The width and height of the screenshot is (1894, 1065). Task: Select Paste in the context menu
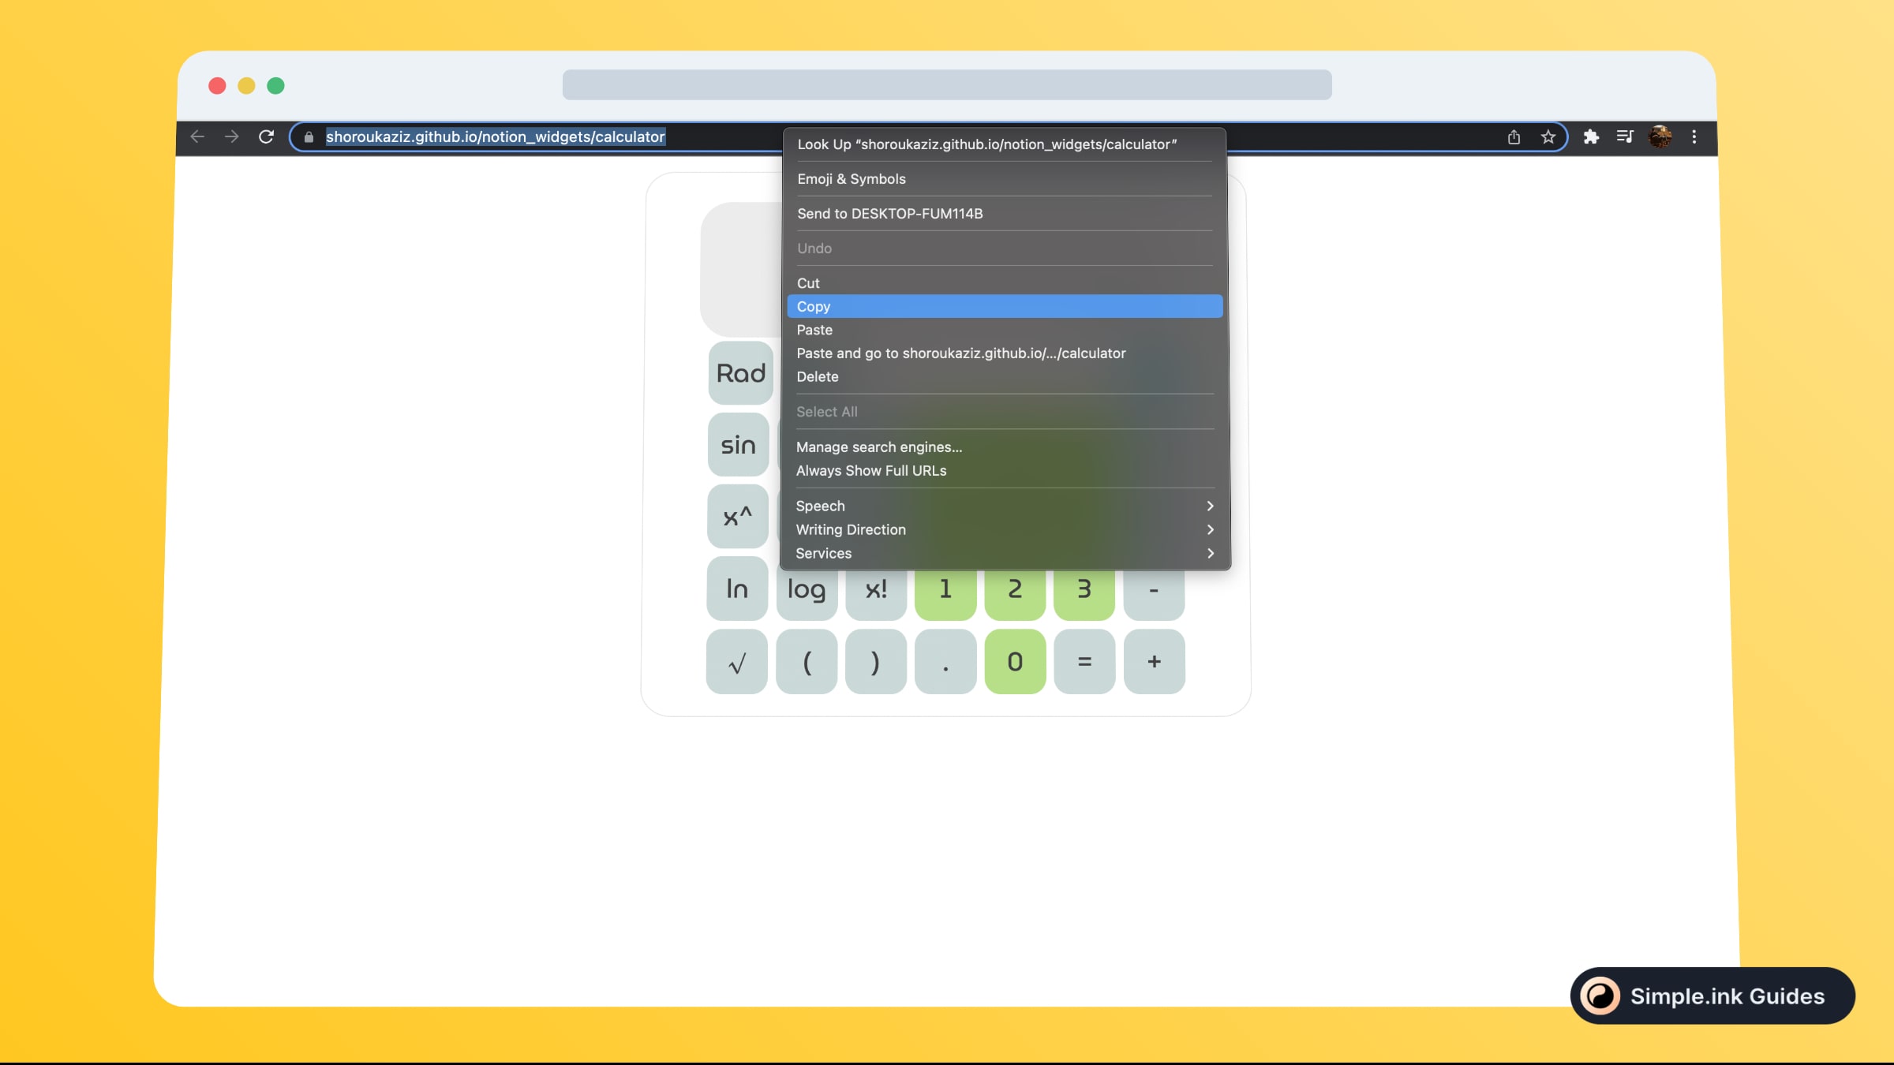(x=1004, y=330)
